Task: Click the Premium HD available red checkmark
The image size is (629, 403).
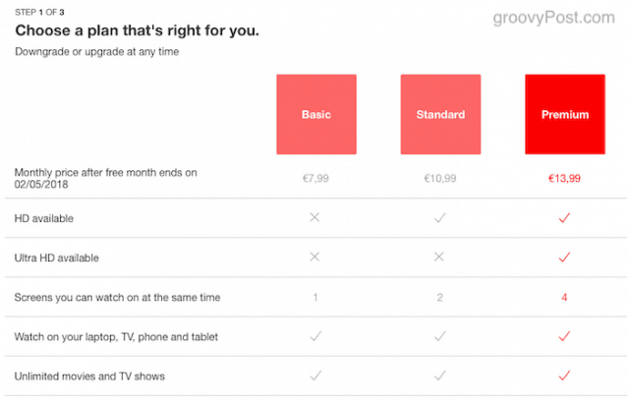Action: tap(564, 218)
